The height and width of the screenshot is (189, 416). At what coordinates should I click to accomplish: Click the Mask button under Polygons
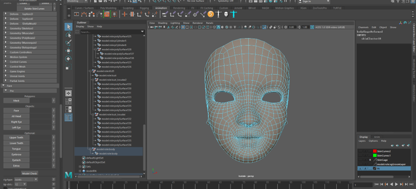click(x=16, y=101)
